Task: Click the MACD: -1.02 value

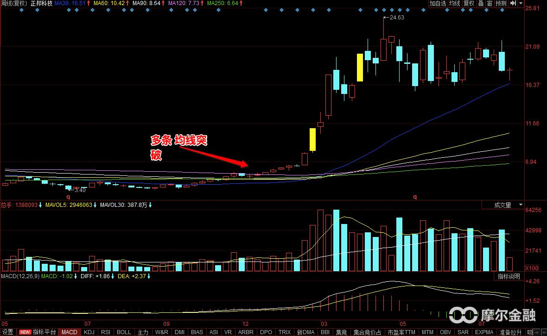Action: (x=57, y=276)
